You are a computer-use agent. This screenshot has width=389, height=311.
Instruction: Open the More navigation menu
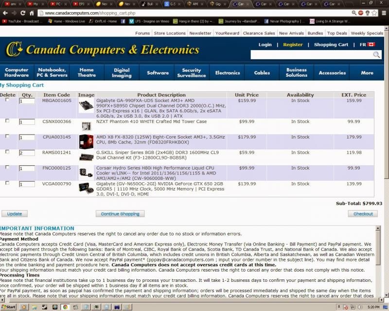point(367,72)
